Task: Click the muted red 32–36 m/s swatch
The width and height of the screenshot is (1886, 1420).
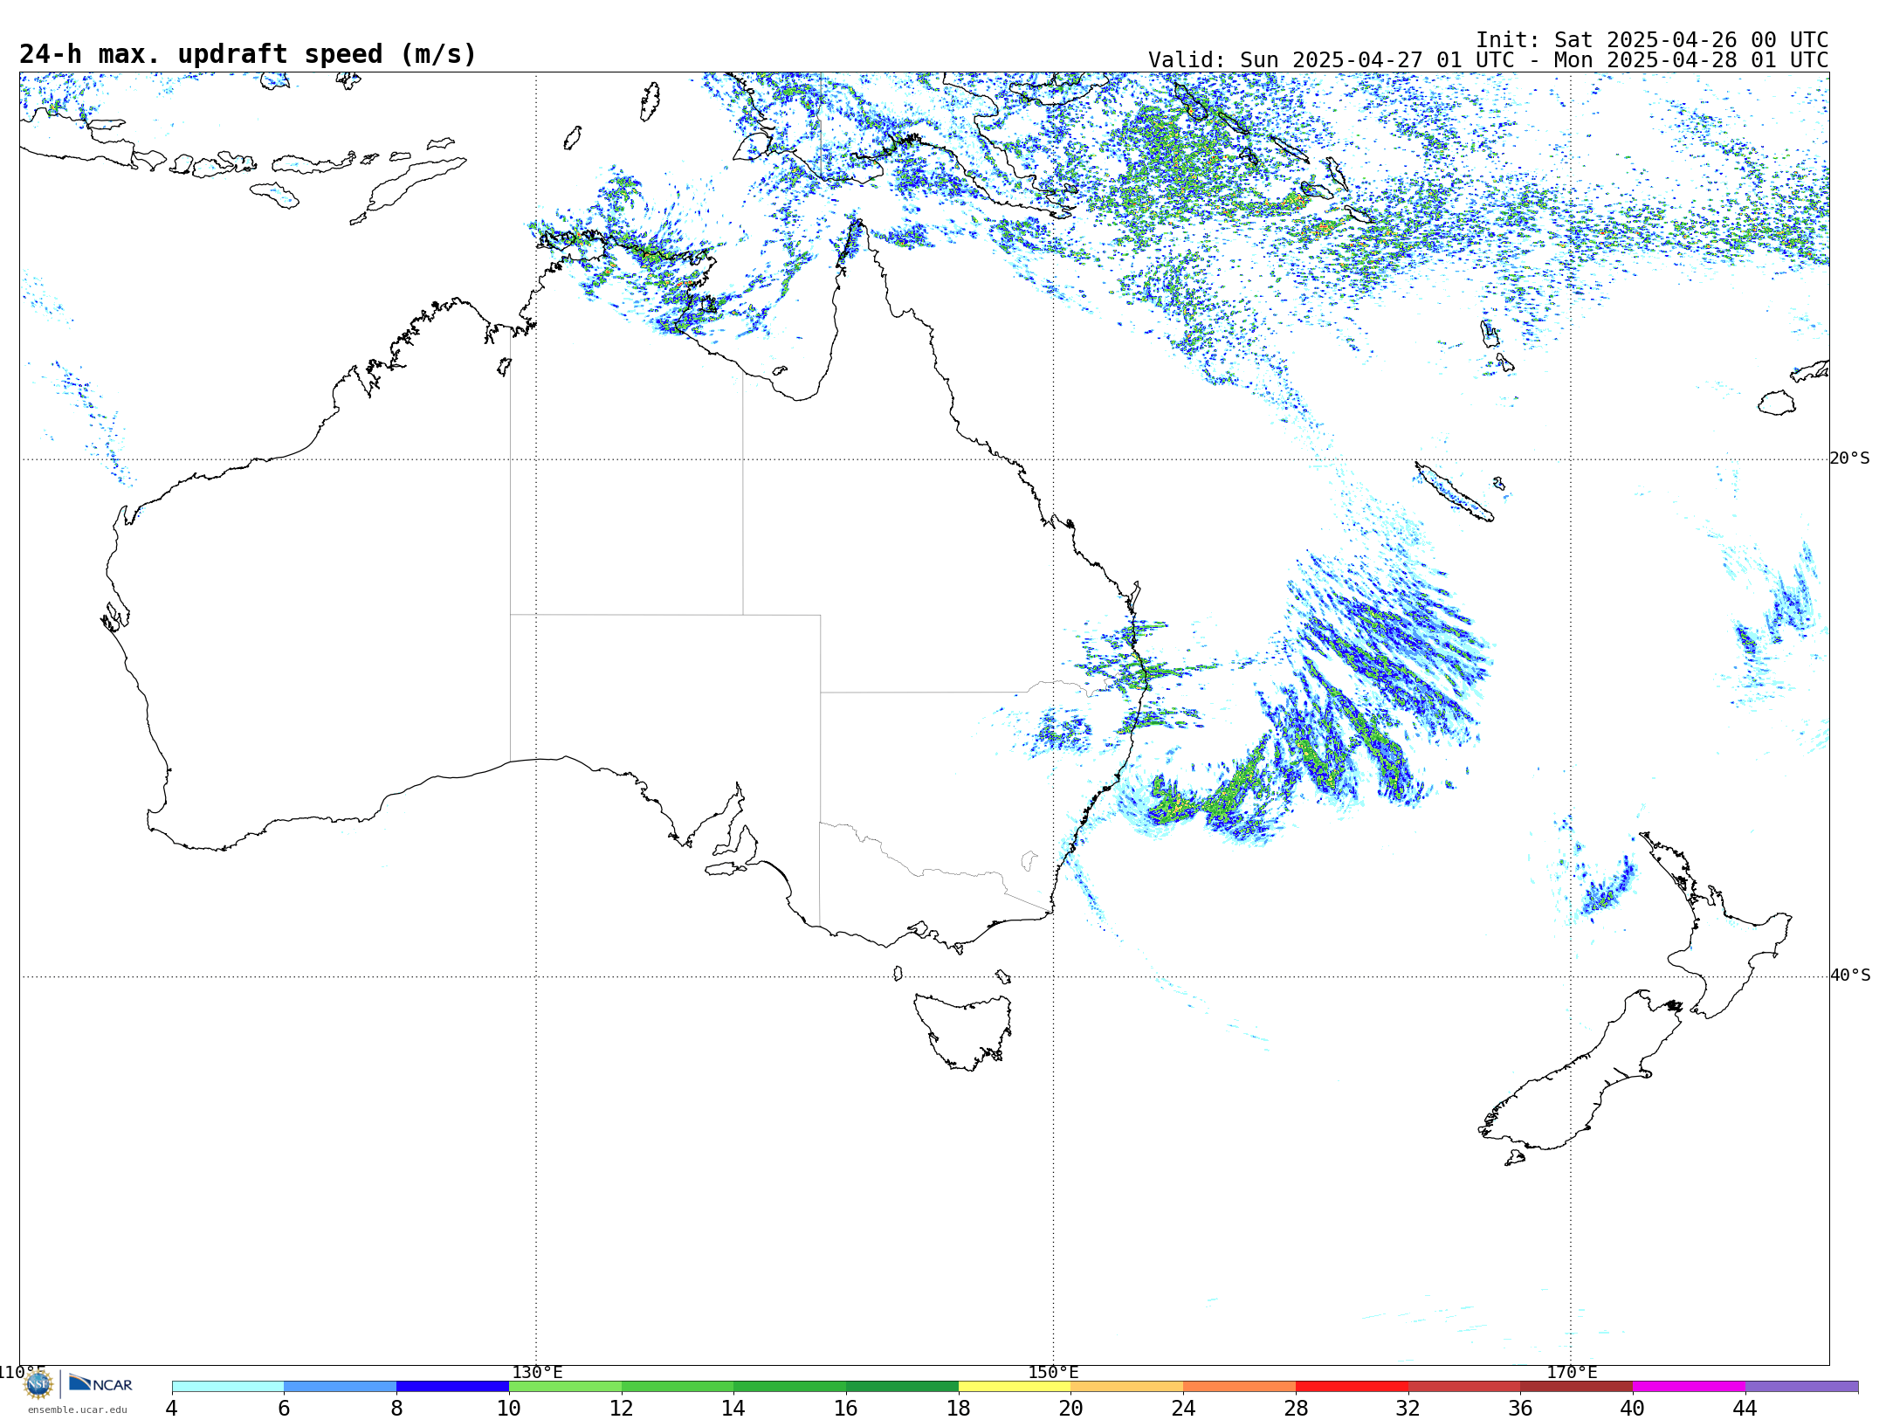Action: tap(1464, 1387)
